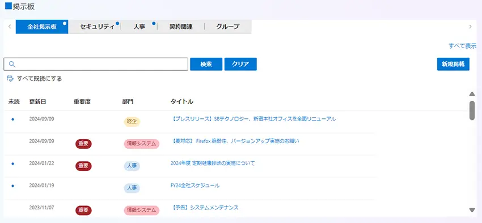
Task: Click into the search input field
Action: click(96, 64)
